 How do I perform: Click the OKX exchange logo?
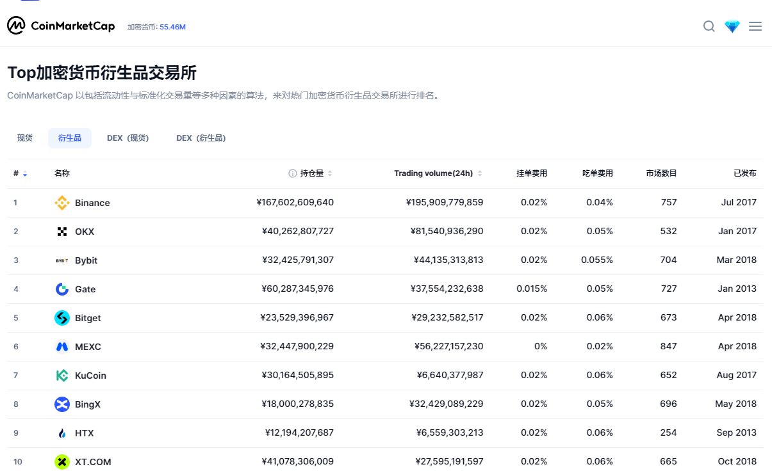(x=62, y=232)
